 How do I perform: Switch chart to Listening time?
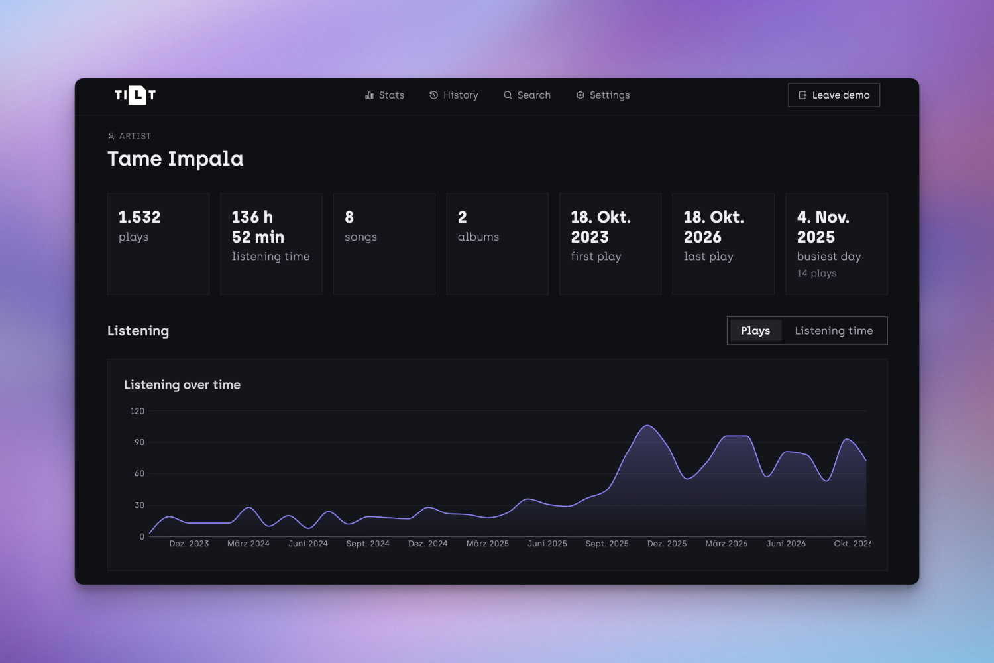834,331
